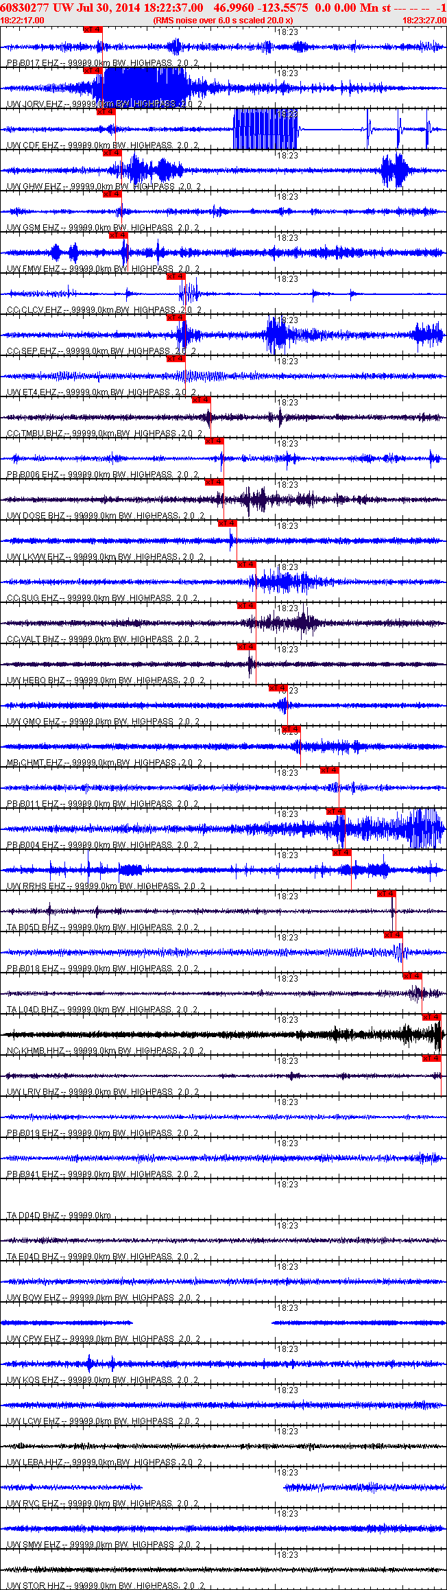Select the MB CHMT EHZ station label
This screenshot has height=1590, width=447.
coord(35,762)
